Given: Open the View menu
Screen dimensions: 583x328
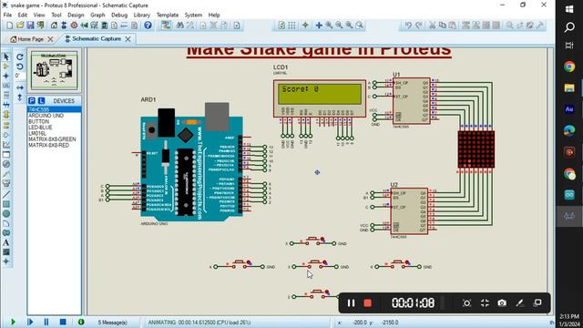Looking at the screenshot, I should click(x=39, y=15).
